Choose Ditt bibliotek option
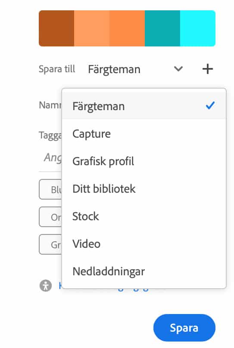The image size is (234, 348). [x=144, y=189]
